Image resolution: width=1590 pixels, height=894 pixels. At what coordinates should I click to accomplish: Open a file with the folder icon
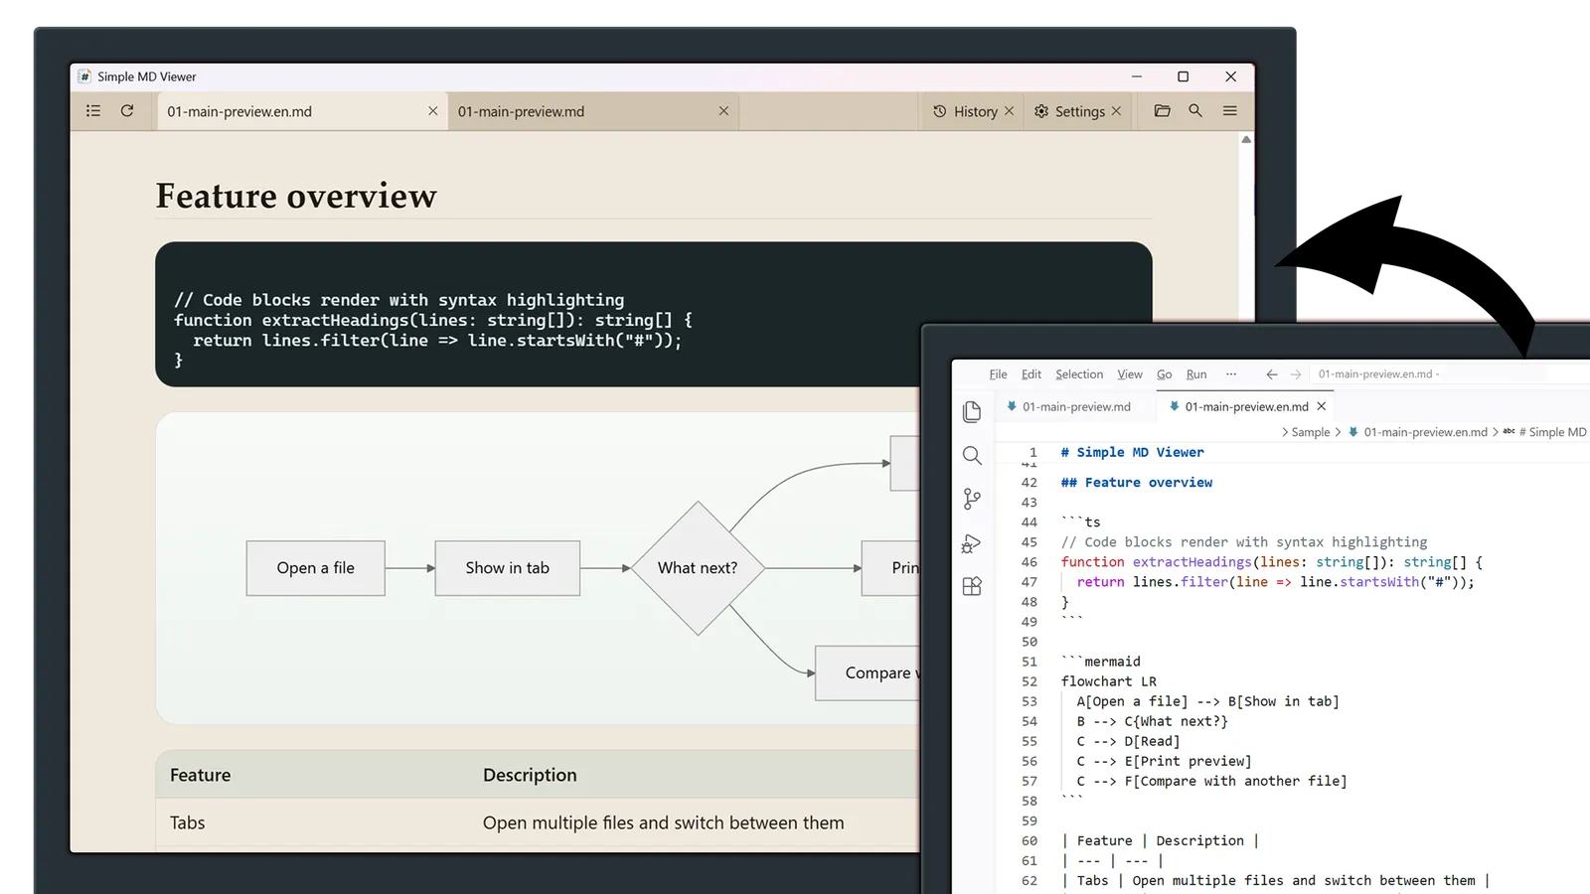coord(1162,111)
